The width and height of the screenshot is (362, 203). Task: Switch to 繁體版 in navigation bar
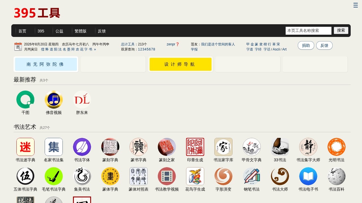(x=81, y=31)
